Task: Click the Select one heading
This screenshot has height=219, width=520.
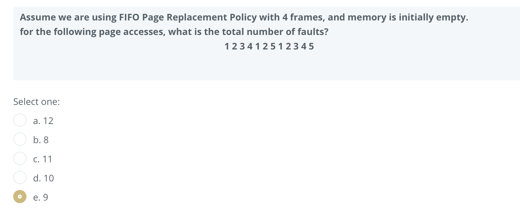Action: tap(36, 102)
